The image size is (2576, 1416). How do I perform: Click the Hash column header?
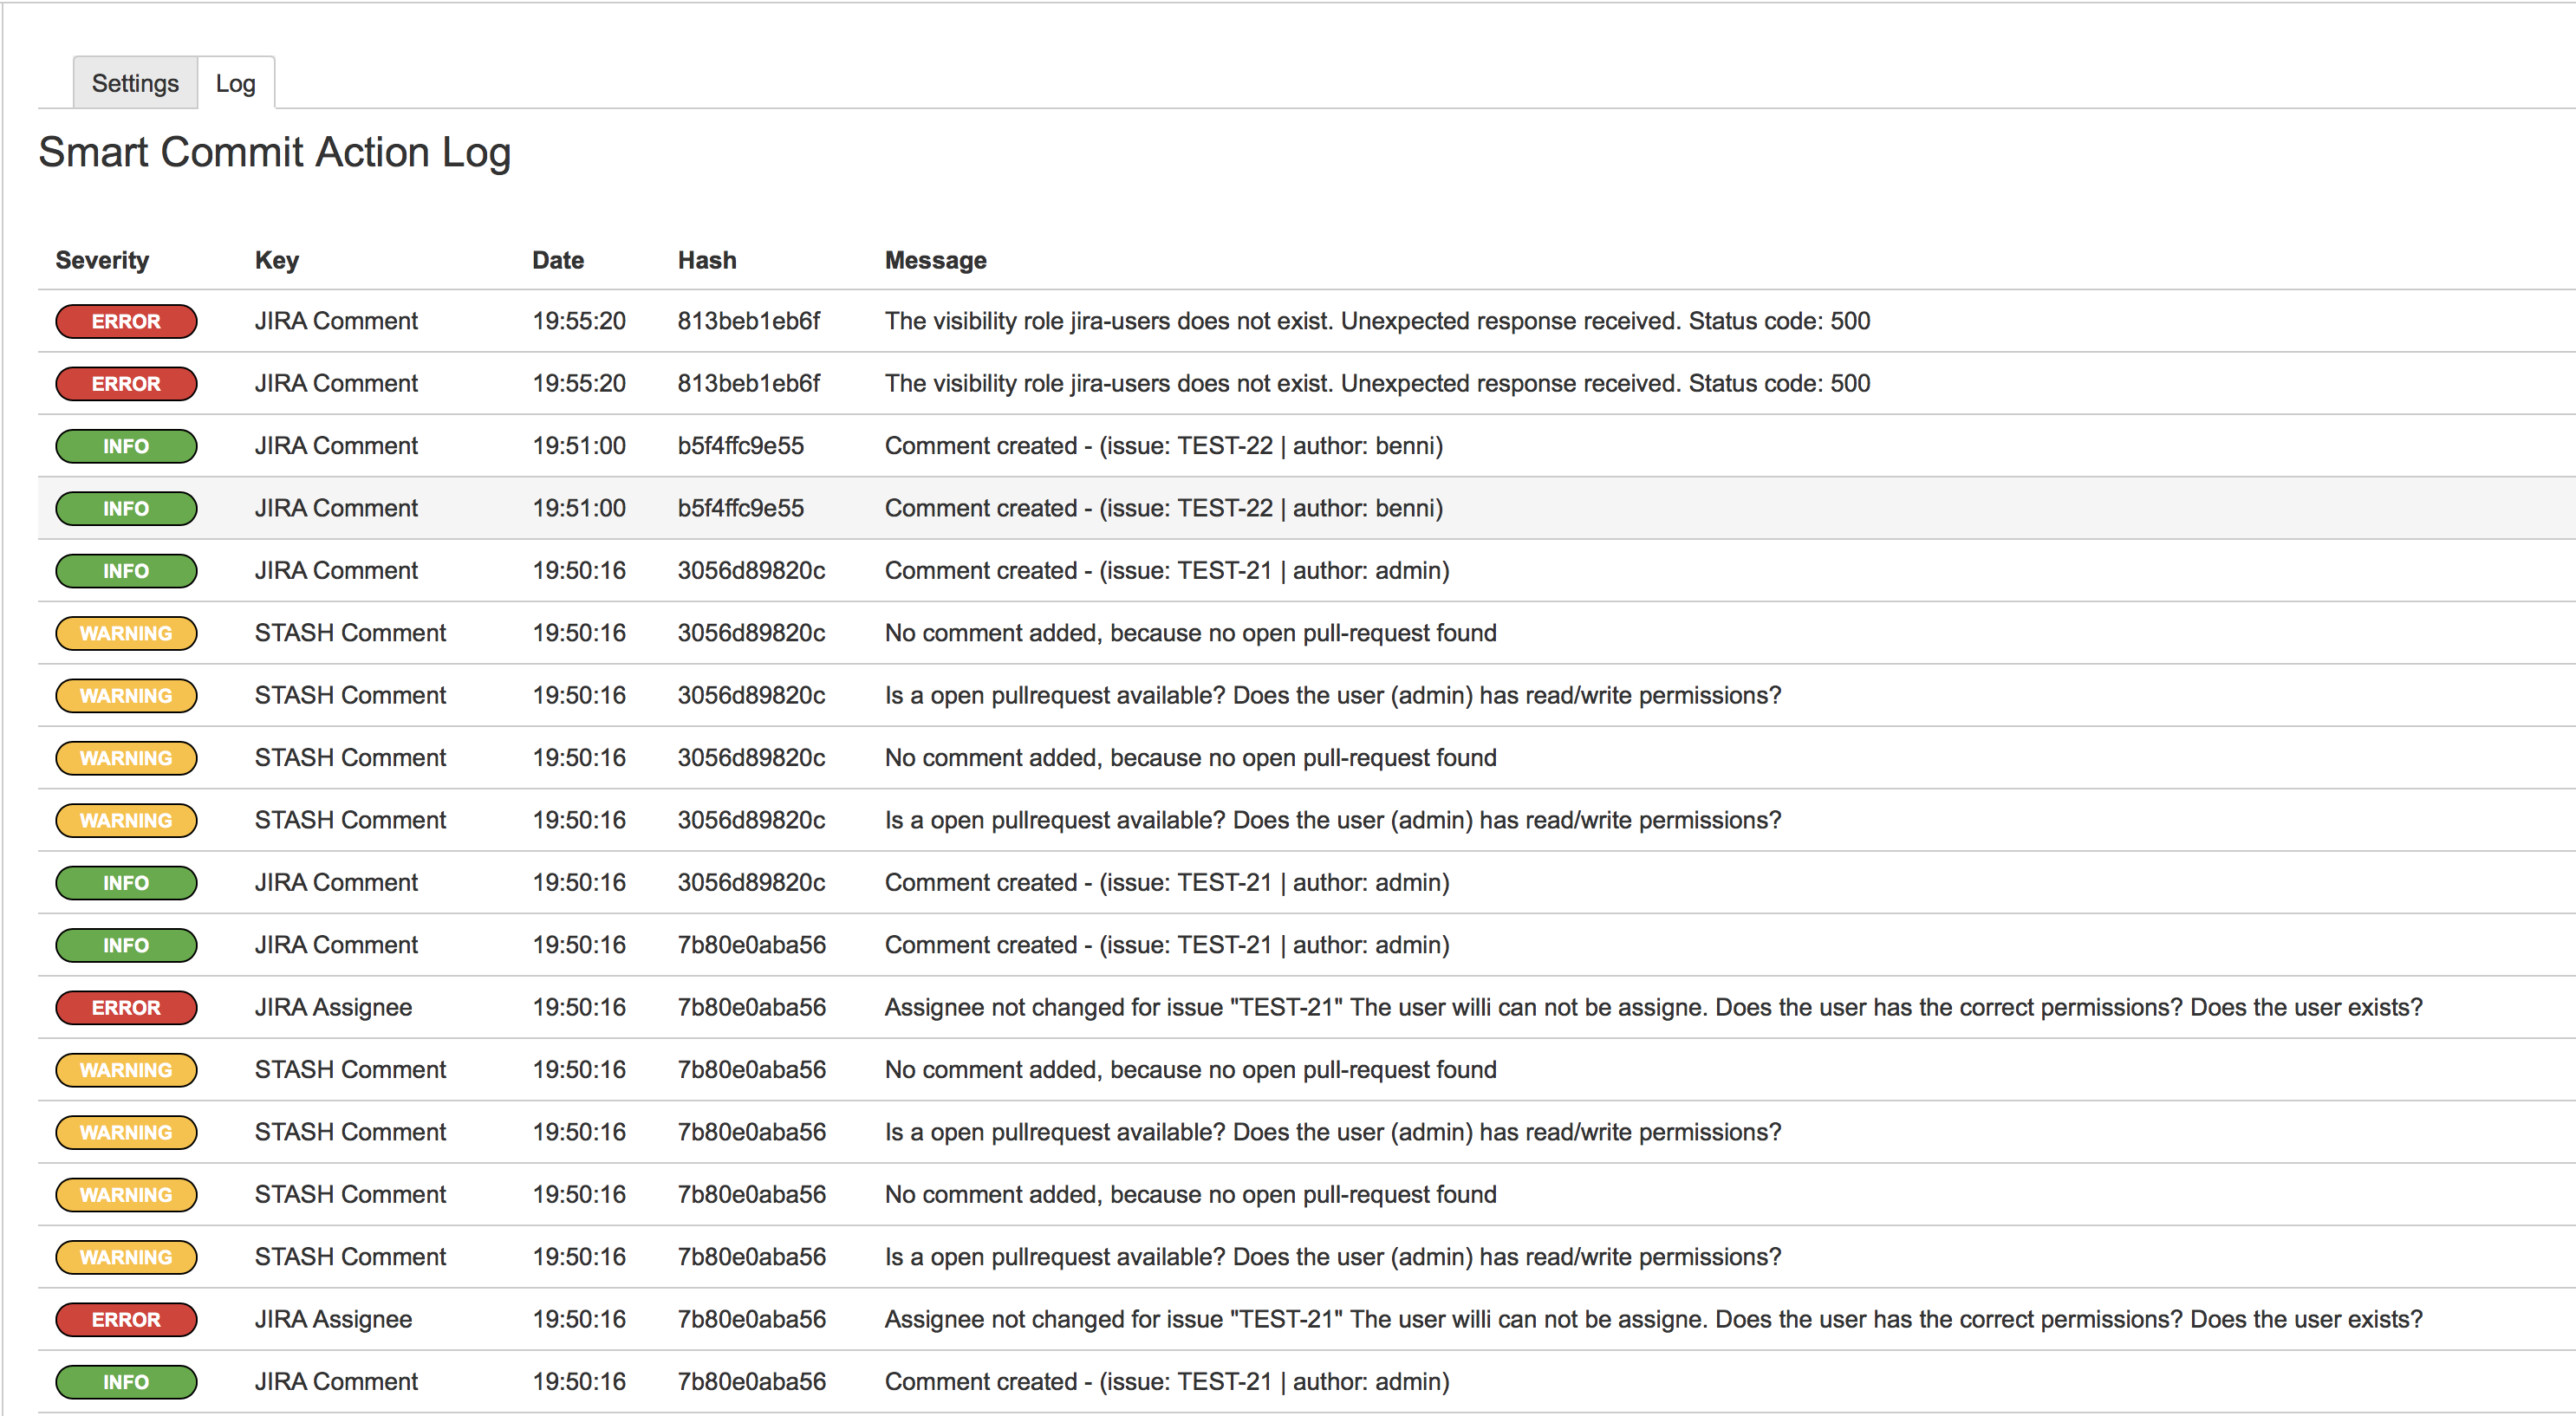[x=706, y=260]
